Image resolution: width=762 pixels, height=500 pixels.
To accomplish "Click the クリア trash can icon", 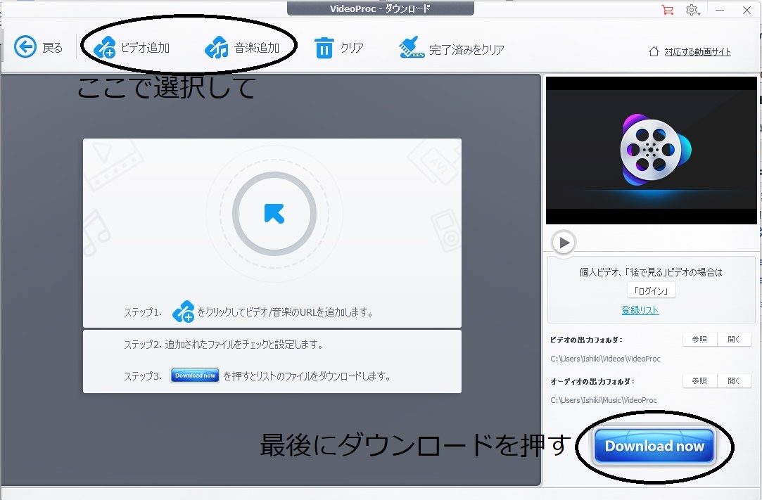I will pos(324,48).
